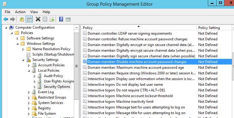Expand the Name Resolution Policy node
Image resolution: width=234 pixels, height=118 pixels.
[23, 49]
